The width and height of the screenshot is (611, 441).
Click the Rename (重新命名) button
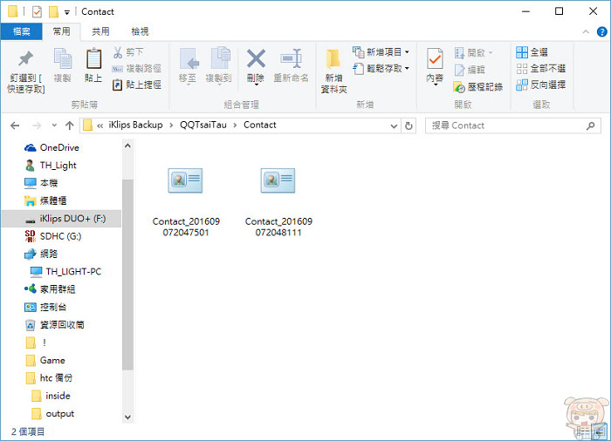pyautogui.click(x=291, y=65)
